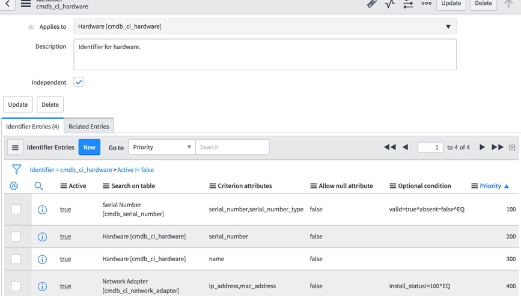Go back using the header back arrow
This screenshot has height=296, width=521.
pos(7,4)
